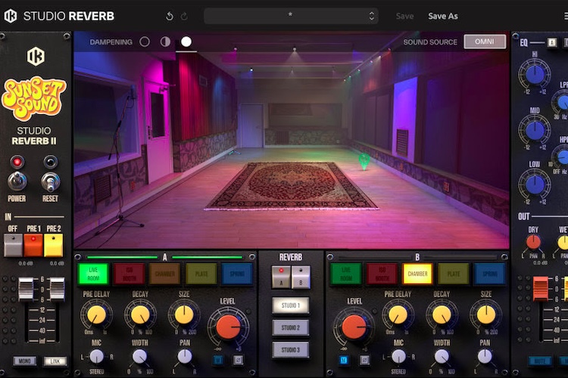Select the empty circle dampening icon

(145, 42)
